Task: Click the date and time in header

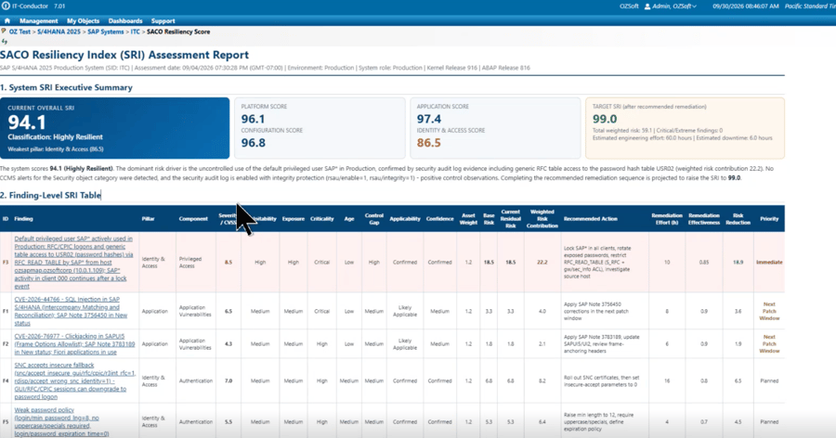Action: click(x=744, y=6)
